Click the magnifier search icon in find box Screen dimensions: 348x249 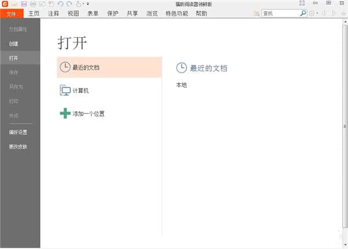[303, 13]
